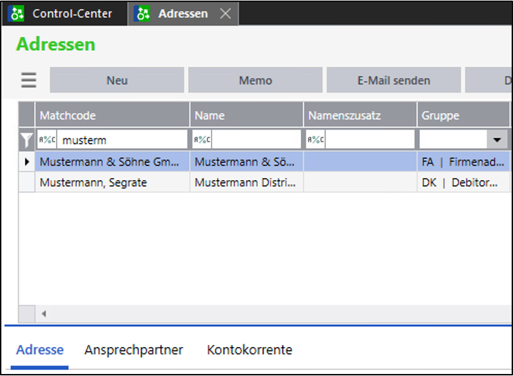Image resolution: width=513 pixels, height=376 pixels.
Task: Click the Matchcode filter operator icon
Action: click(47, 140)
